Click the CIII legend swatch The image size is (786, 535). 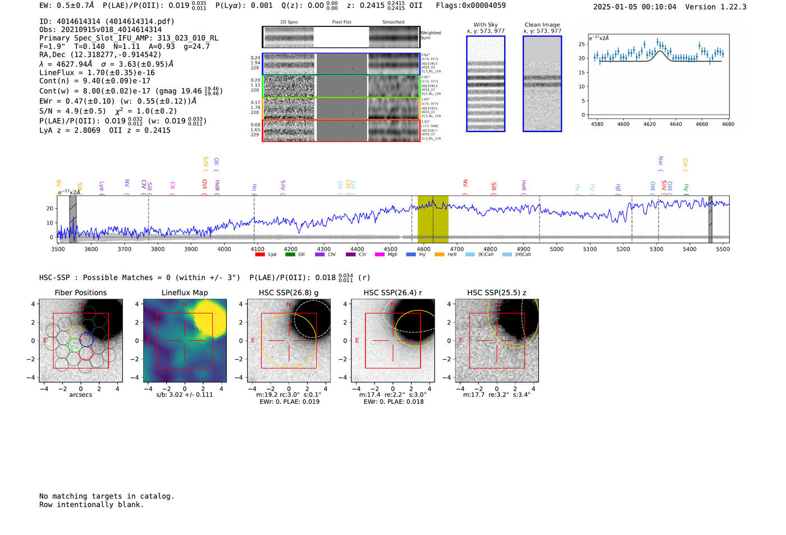[350, 255]
